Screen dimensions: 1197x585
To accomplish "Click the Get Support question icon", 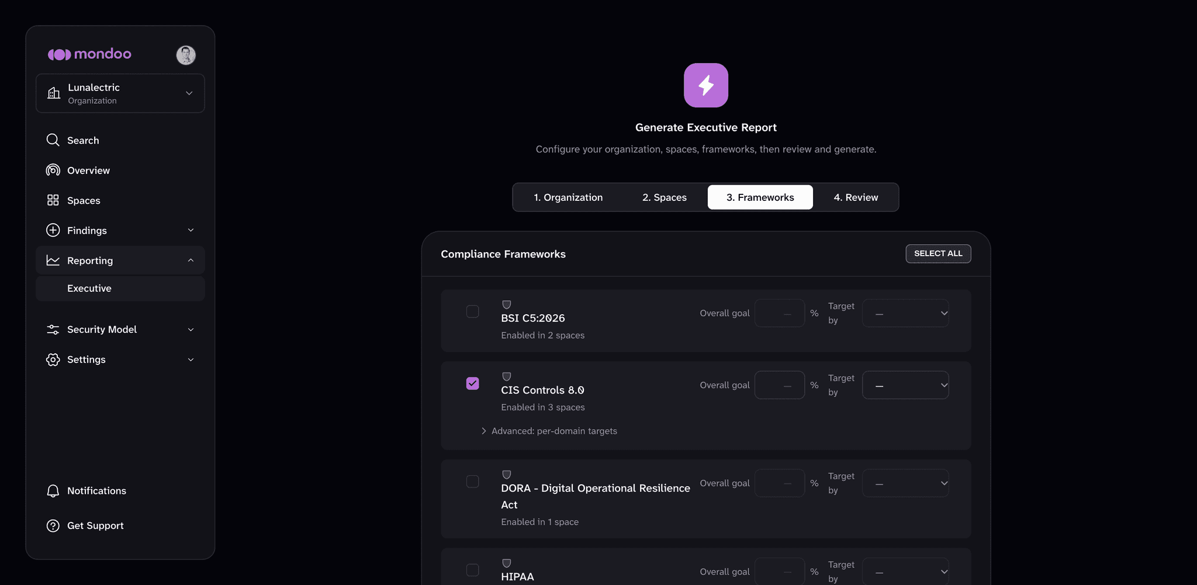I will (x=53, y=525).
